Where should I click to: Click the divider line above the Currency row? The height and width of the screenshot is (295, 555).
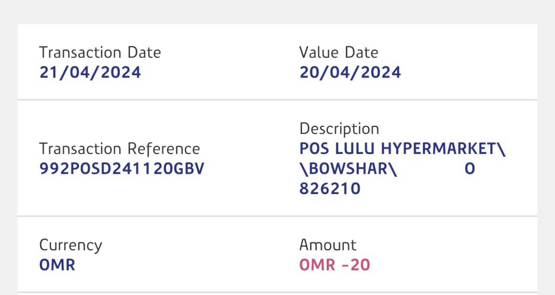[x=277, y=216]
